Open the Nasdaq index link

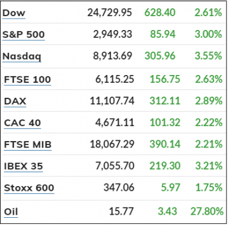(22, 56)
